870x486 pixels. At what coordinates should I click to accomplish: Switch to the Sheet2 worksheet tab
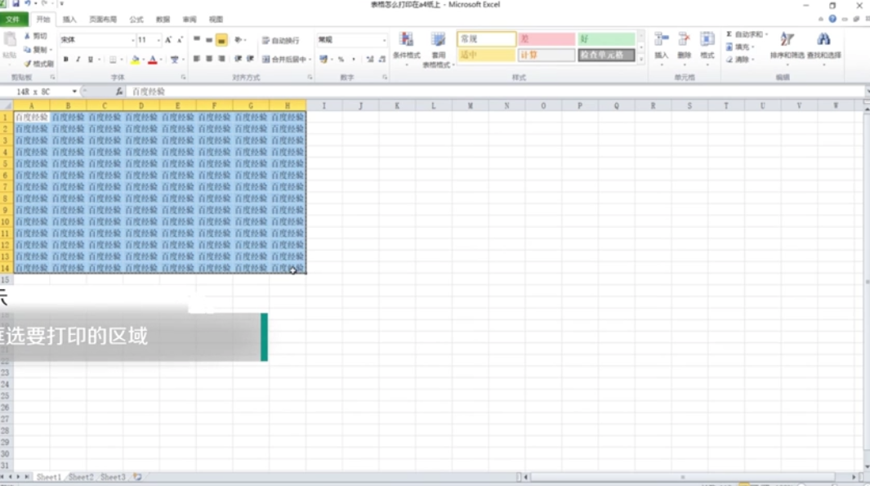[81, 477]
